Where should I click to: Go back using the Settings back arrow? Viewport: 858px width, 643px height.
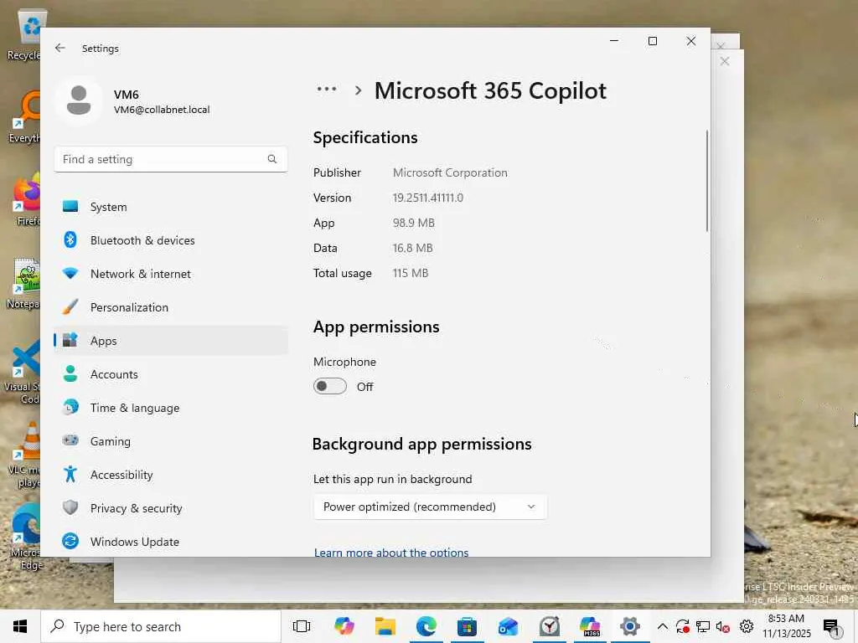tap(59, 48)
